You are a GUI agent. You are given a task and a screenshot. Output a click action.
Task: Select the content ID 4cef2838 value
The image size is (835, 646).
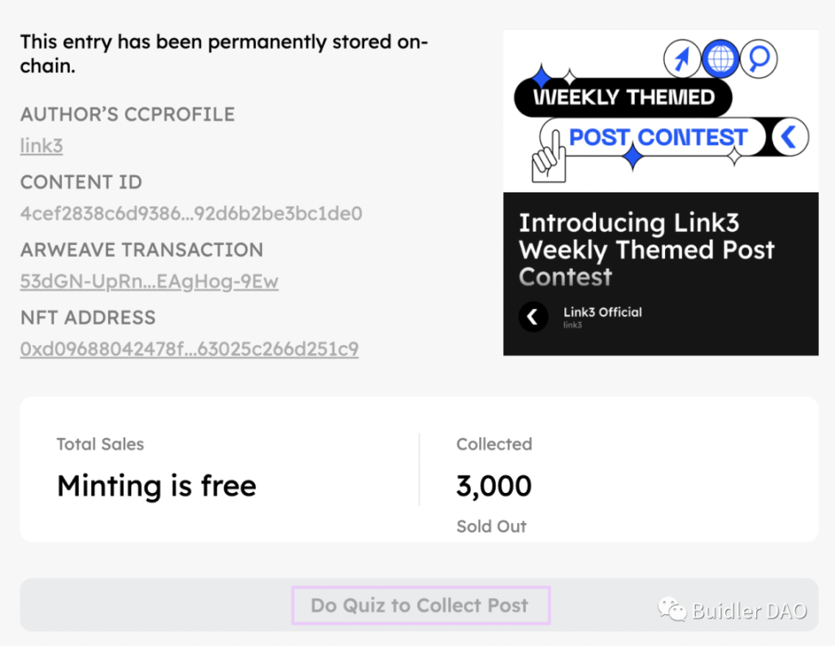(192, 214)
